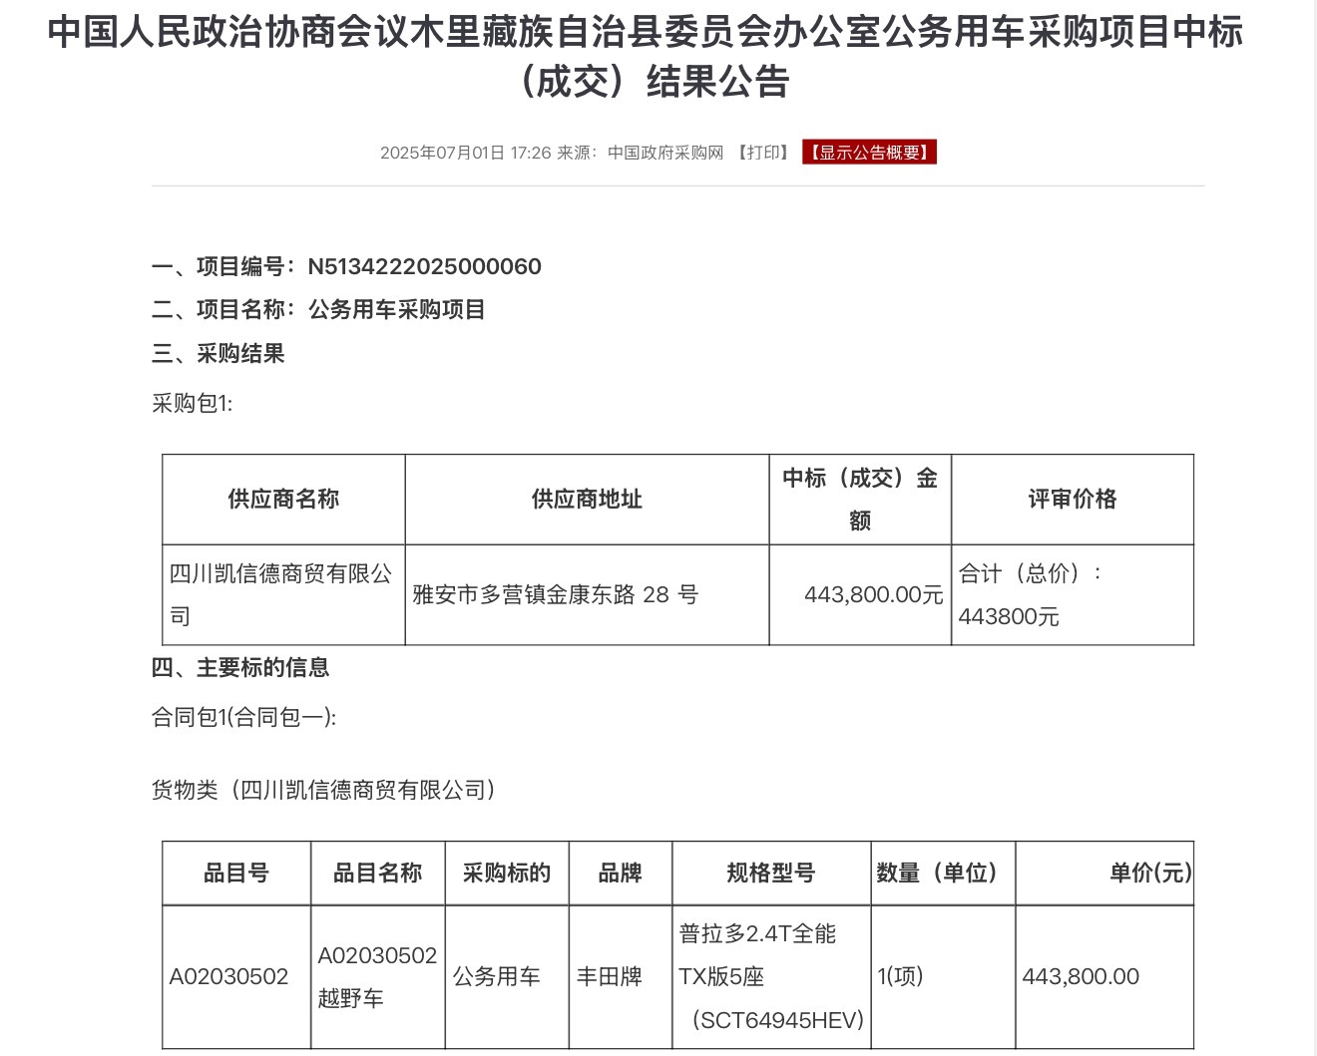The width and height of the screenshot is (1317, 1056).
Task: Click the heading 四、主要标的信息
Action: (x=240, y=668)
